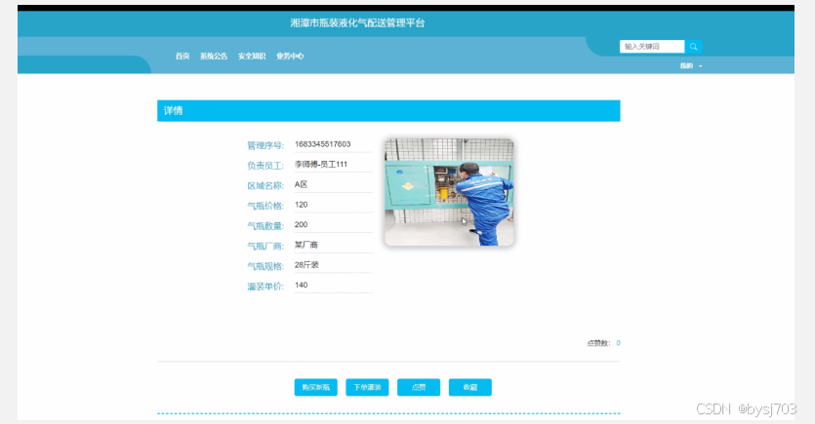Click the platform title 湘潭市瓶装液化气配送管理平台
This screenshot has height=424, width=815.
(357, 22)
